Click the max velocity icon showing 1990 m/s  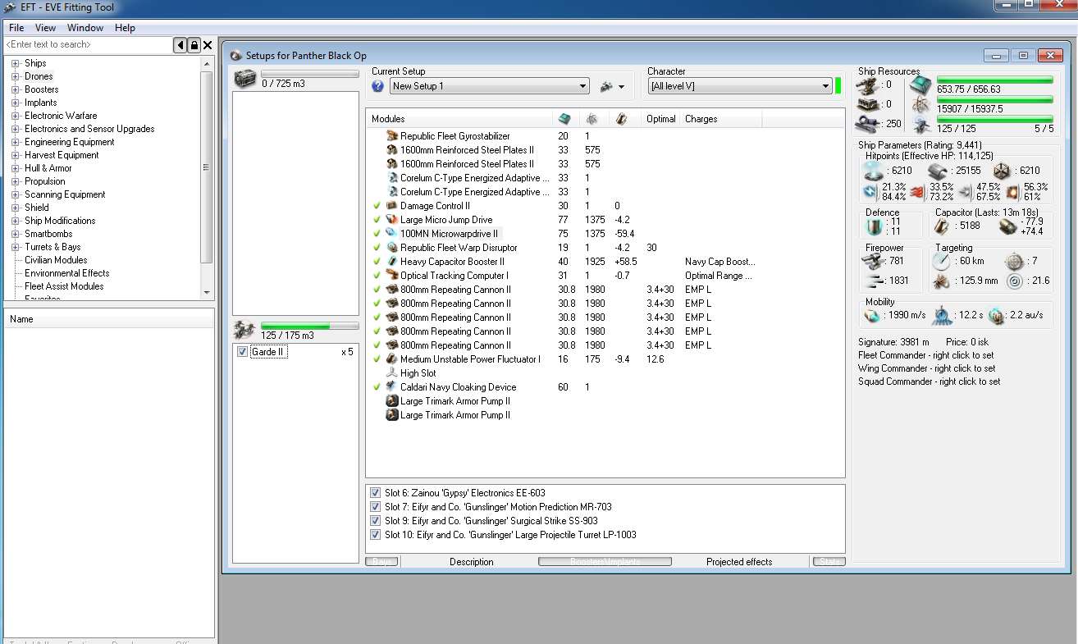[872, 315]
